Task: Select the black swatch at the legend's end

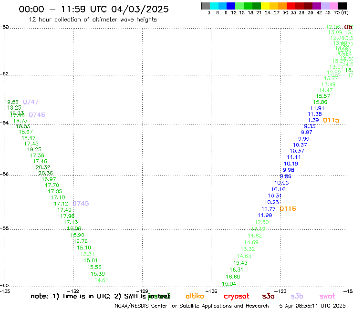Action: coord(342,6)
